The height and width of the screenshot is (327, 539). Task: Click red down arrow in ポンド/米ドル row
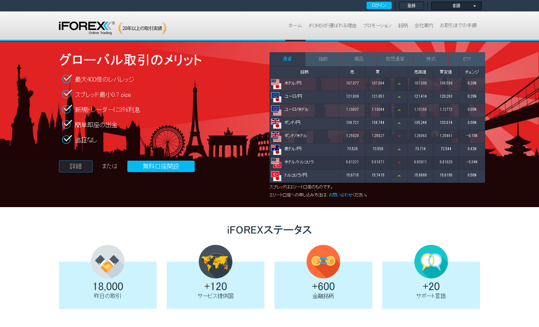pos(399,136)
